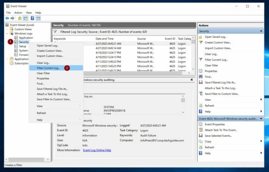Click Save Filtered Log File As in Actions pane
The image size is (269, 172).
(x=220, y=82)
